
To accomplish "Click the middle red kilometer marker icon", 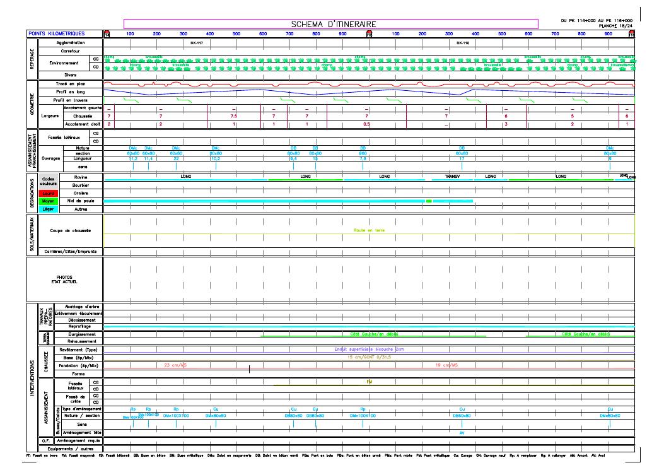I will [369, 33].
